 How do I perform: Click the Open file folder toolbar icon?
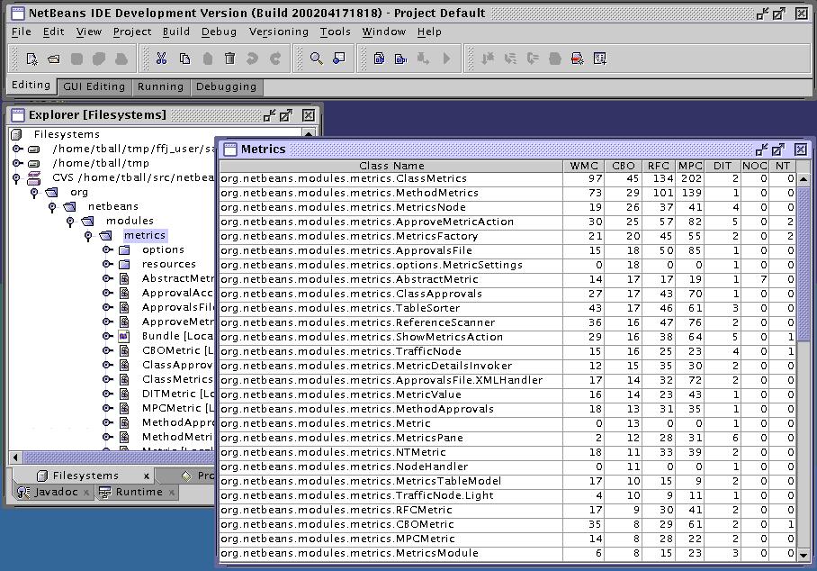pyautogui.click(x=54, y=59)
